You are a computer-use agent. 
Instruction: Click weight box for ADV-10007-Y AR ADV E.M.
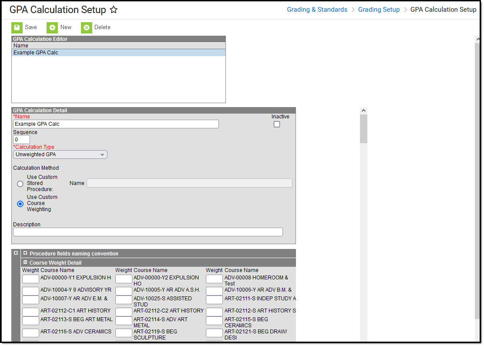coord(30,300)
